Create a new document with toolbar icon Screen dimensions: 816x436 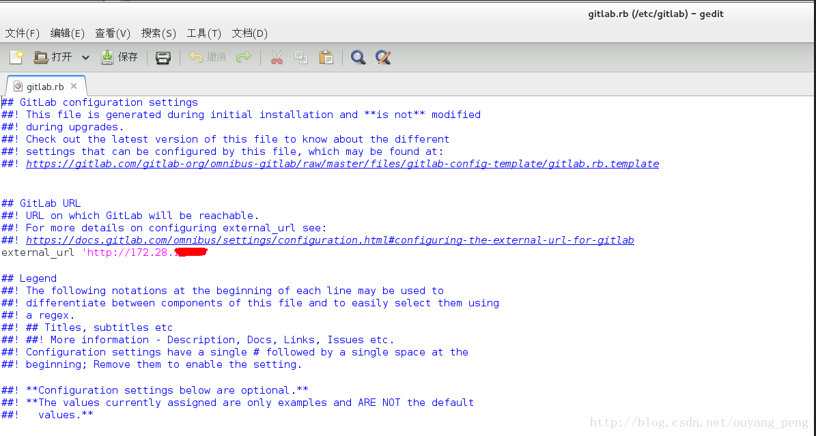16,57
